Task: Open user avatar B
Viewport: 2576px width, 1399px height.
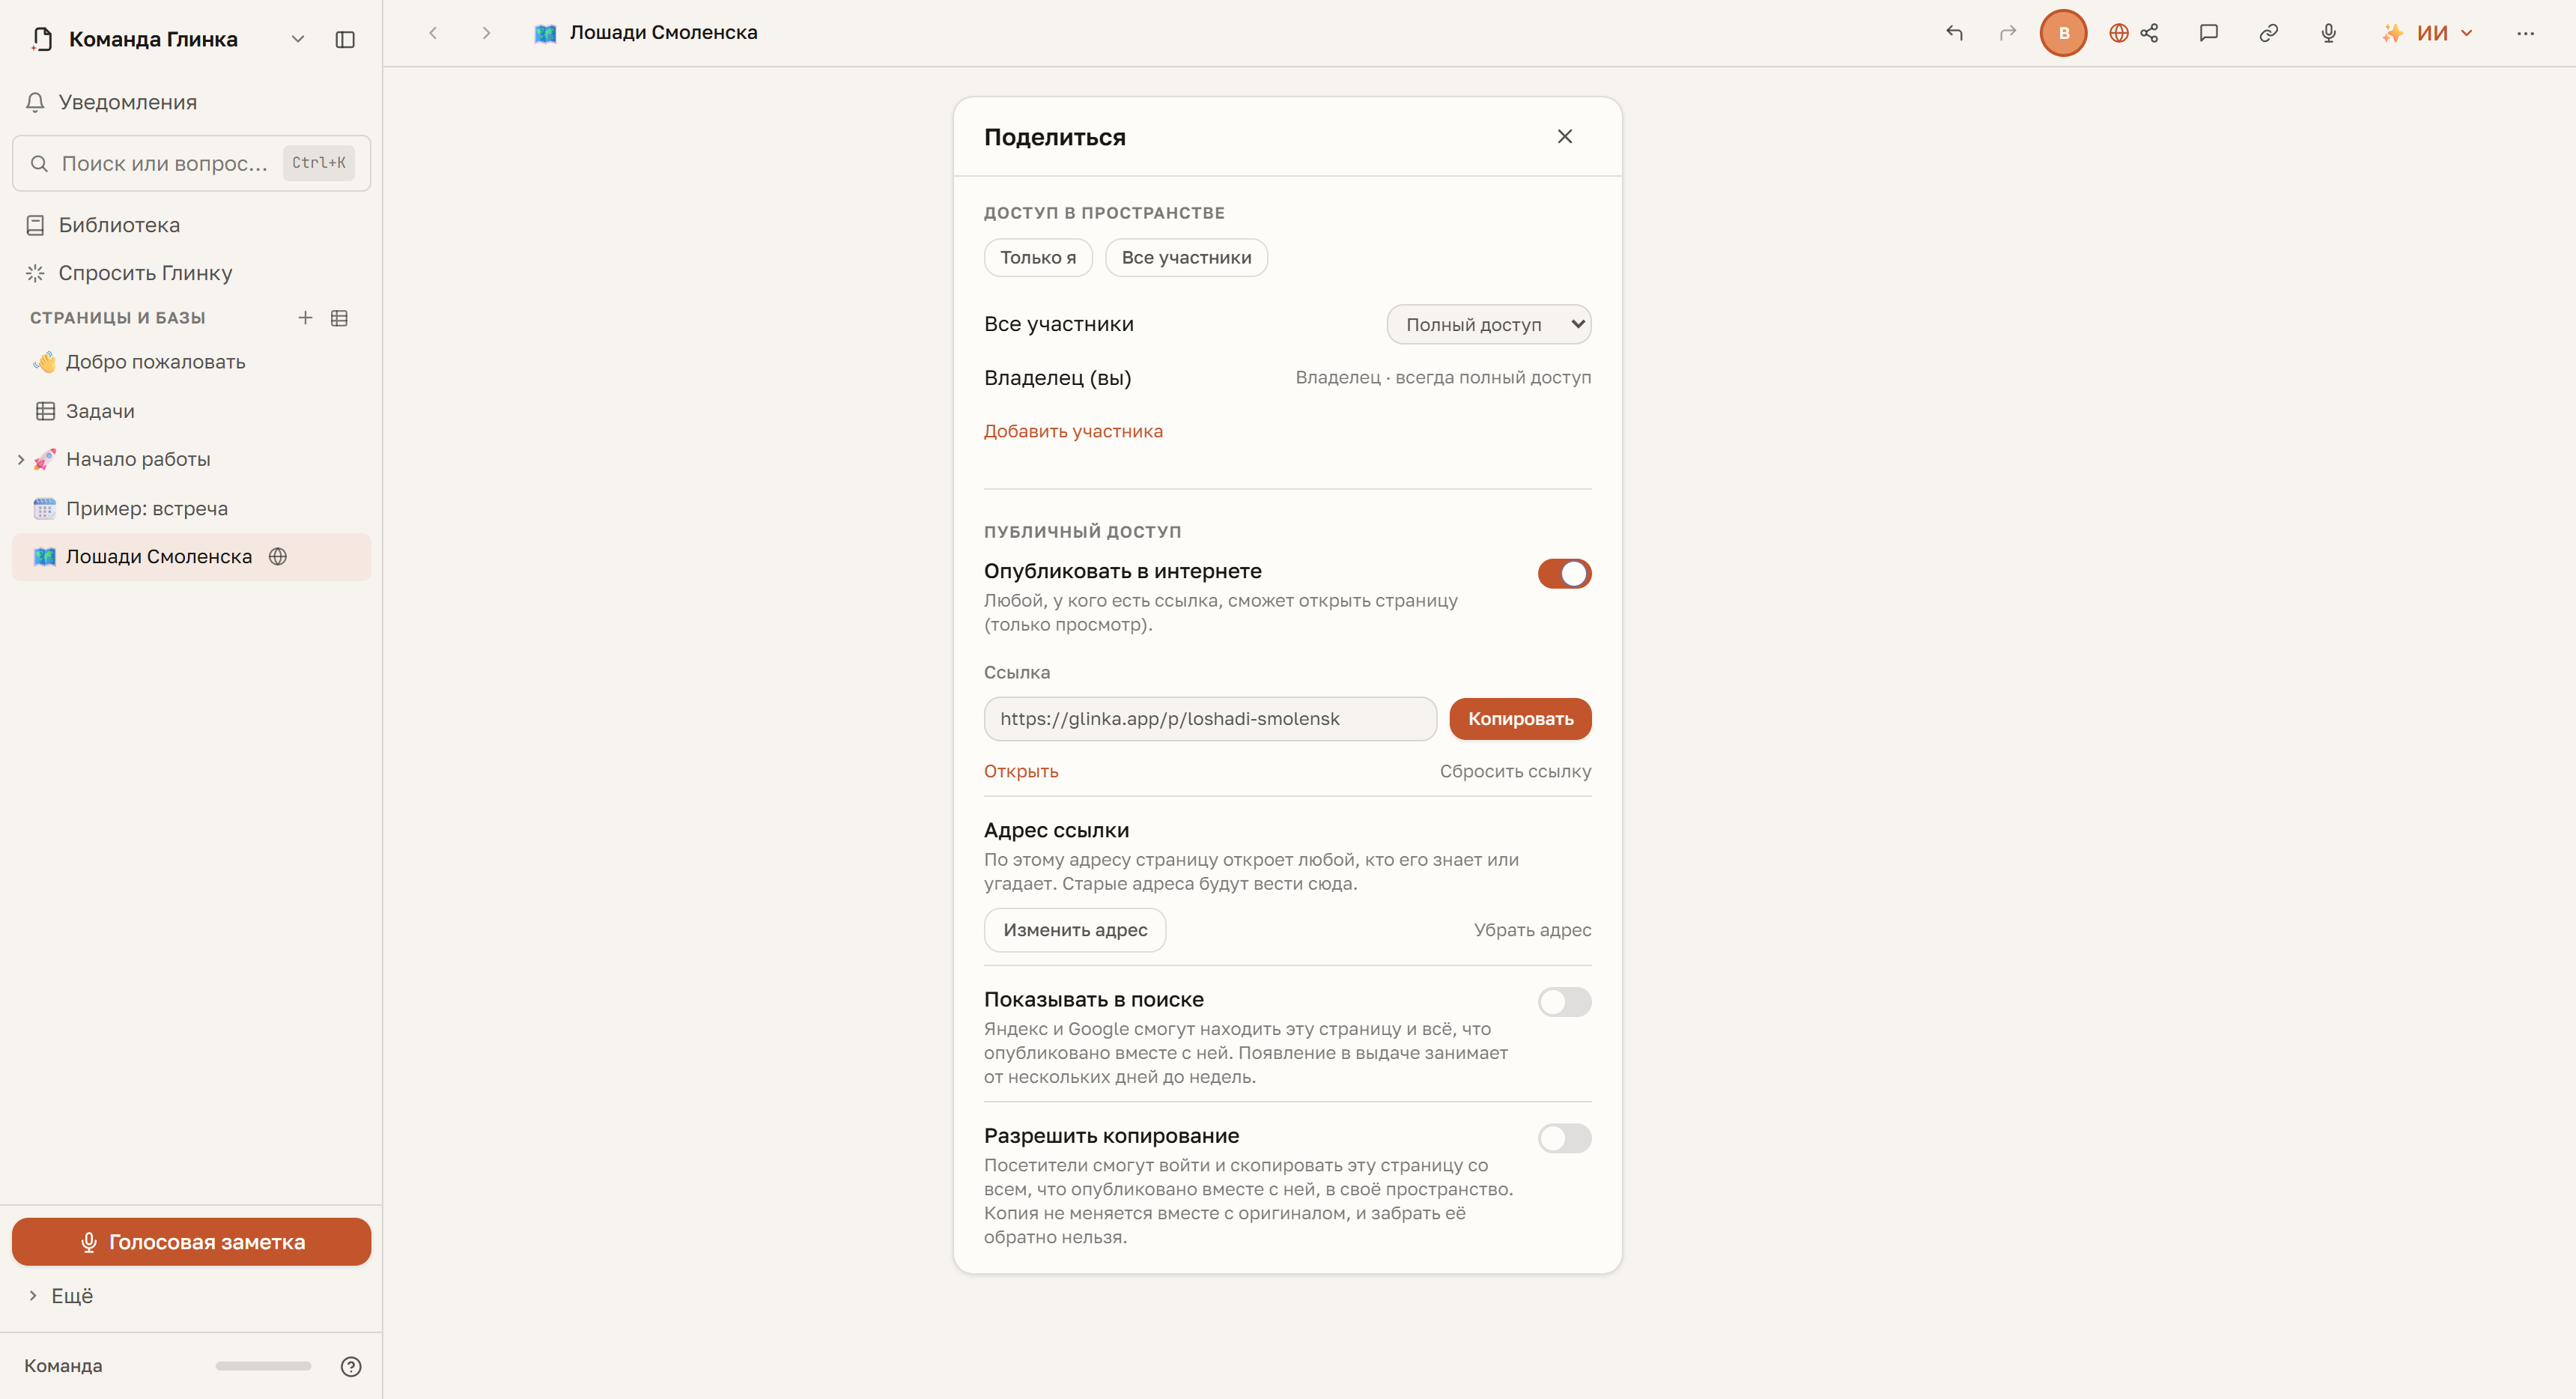Action: coord(2063,33)
